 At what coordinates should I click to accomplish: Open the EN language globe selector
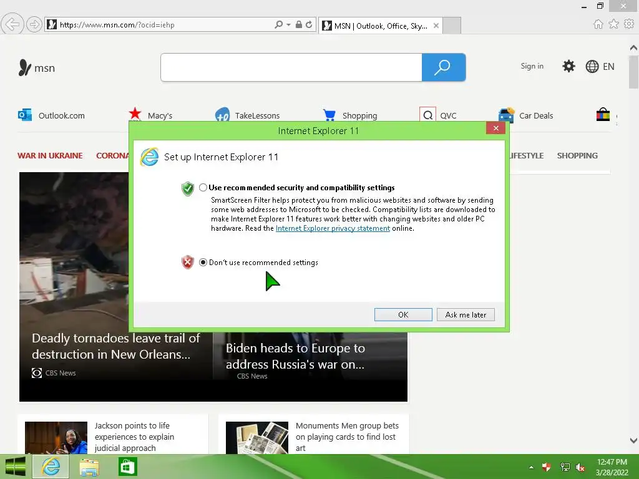pos(600,66)
